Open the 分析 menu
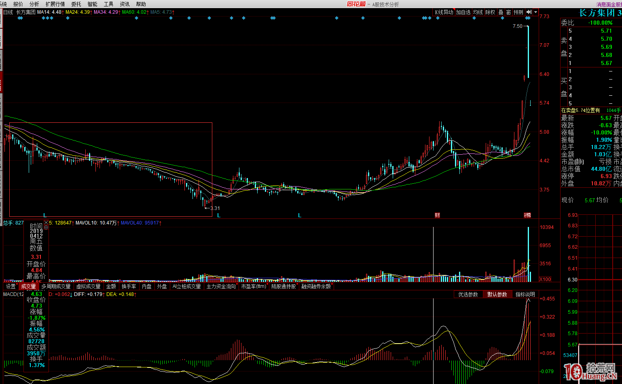The width and height of the screenshot is (622, 384). 34,4
